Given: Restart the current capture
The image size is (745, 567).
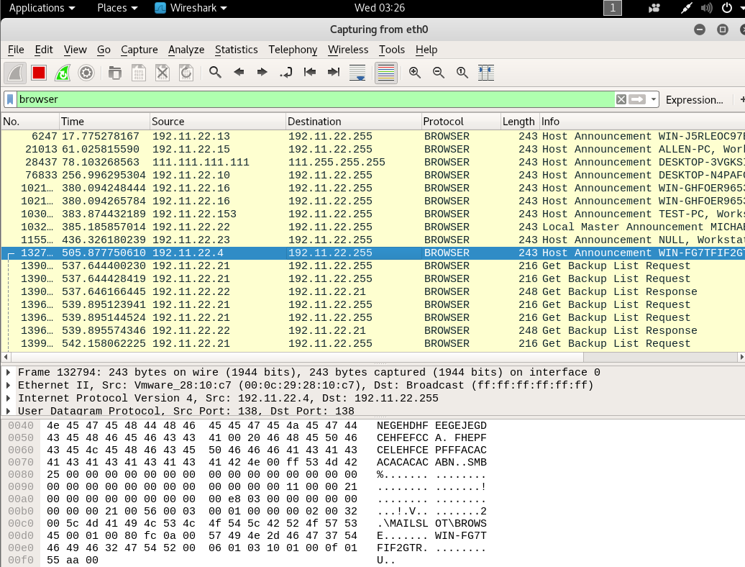Looking at the screenshot, I should [63, 73].
